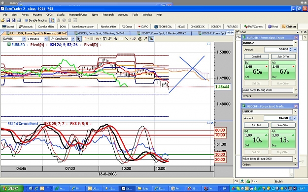Click Join Bid in USDCHF trade ticket
This screenshot has height=192, width=308.
(256, 125)
